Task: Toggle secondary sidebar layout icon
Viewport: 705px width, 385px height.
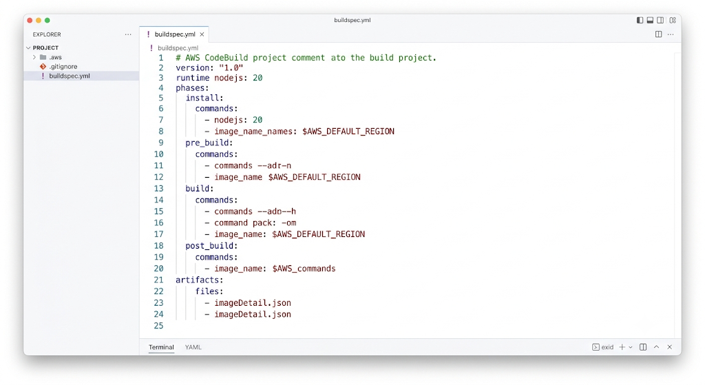Action: pos(660,20)
